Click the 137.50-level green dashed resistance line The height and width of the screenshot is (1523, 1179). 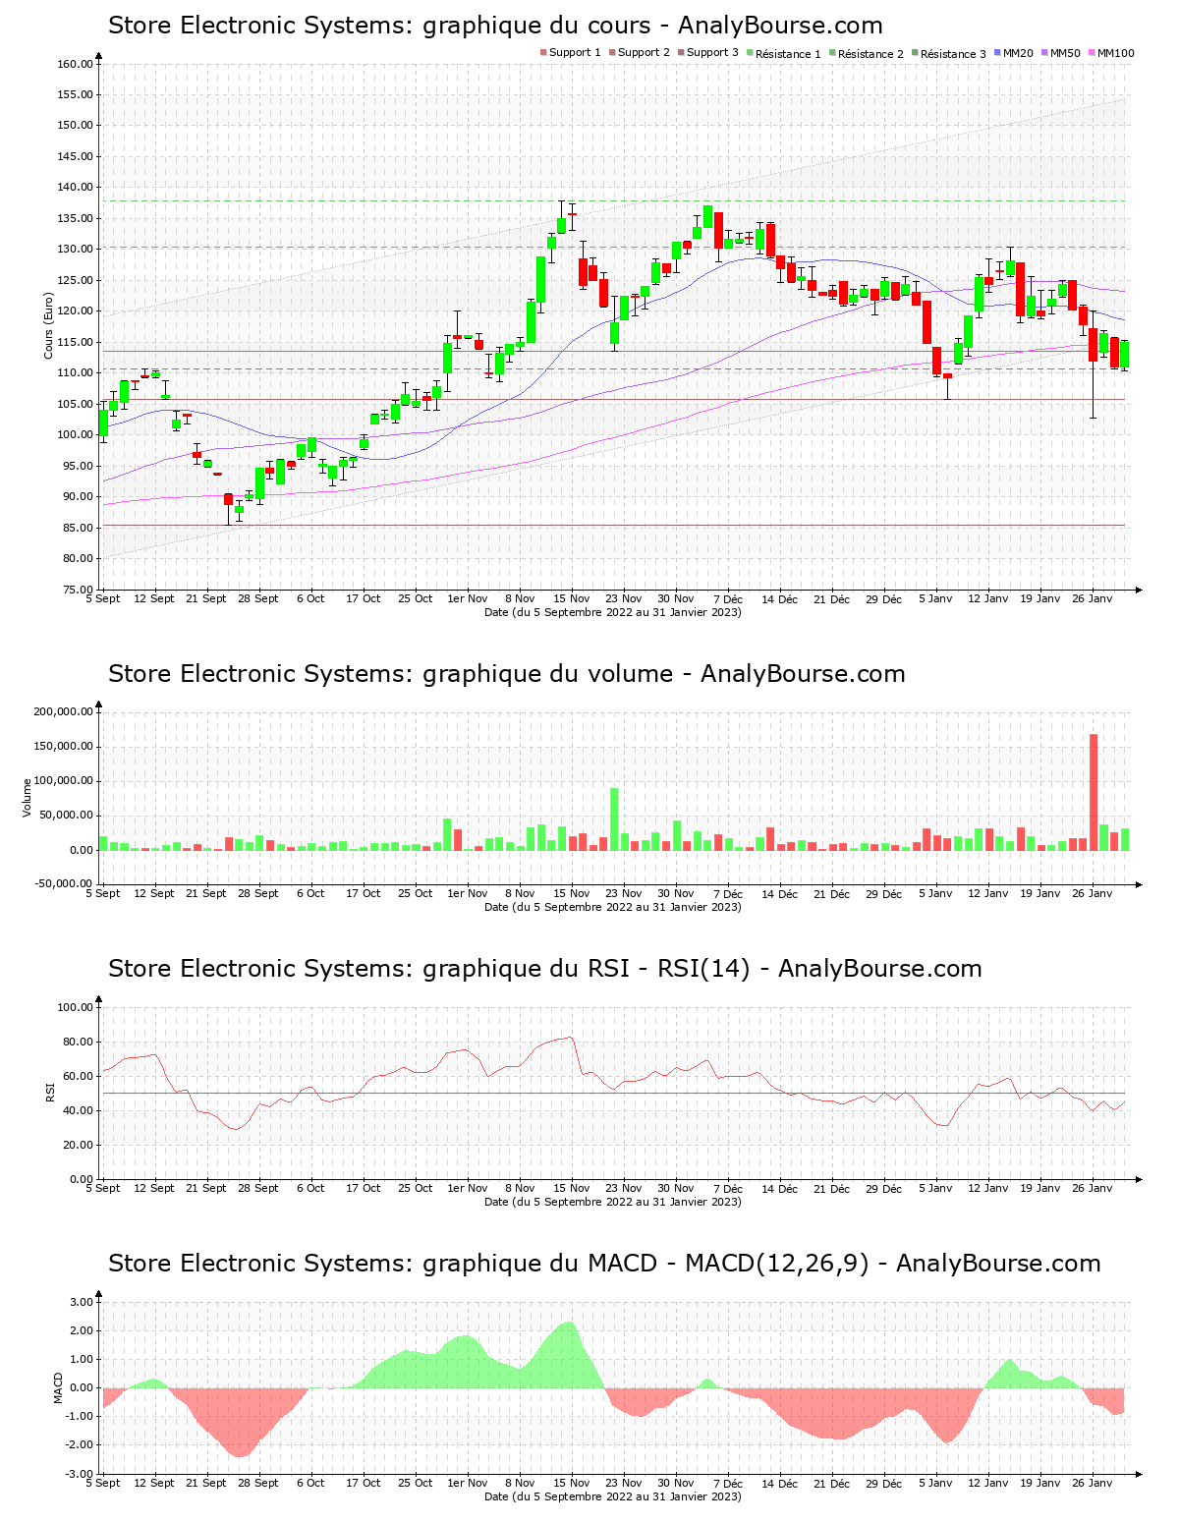point(614,201)
